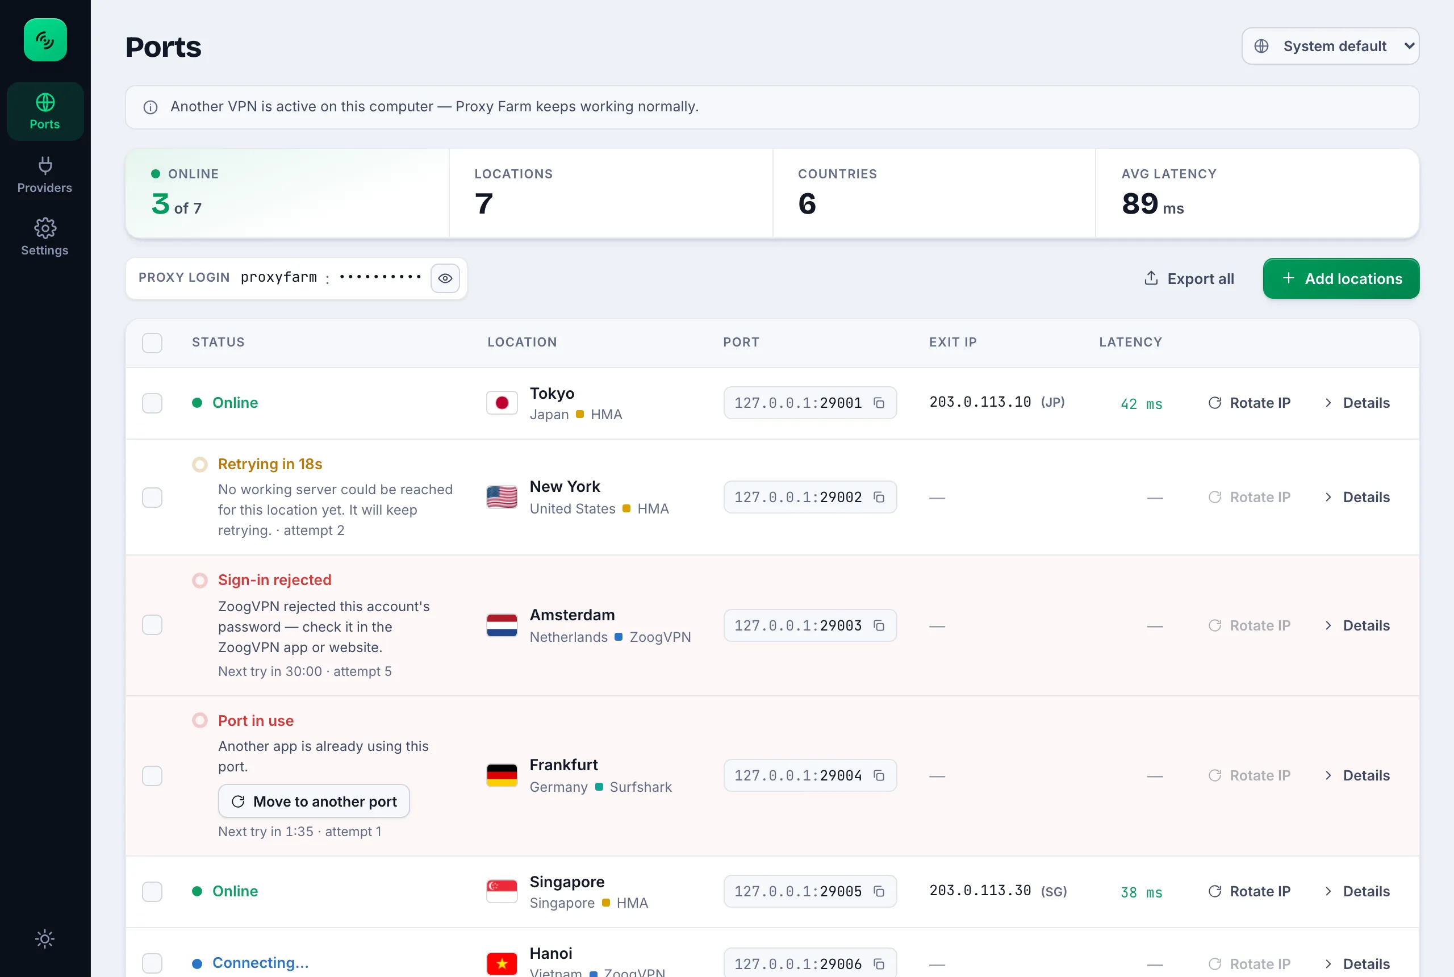Screen dimensions: 1454x977
Task: Expand Details for the Tokyo row
Action: click(1357, 403)
